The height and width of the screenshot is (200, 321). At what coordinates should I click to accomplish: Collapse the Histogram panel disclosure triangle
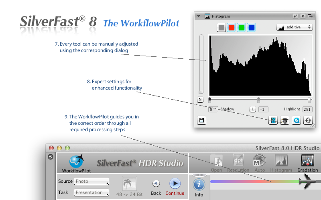coord(199,16)
